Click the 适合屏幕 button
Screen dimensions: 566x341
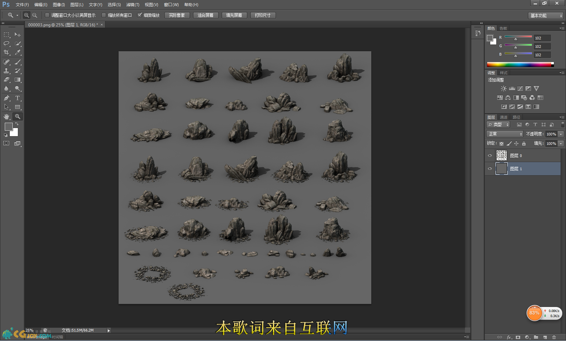[206, 15]
